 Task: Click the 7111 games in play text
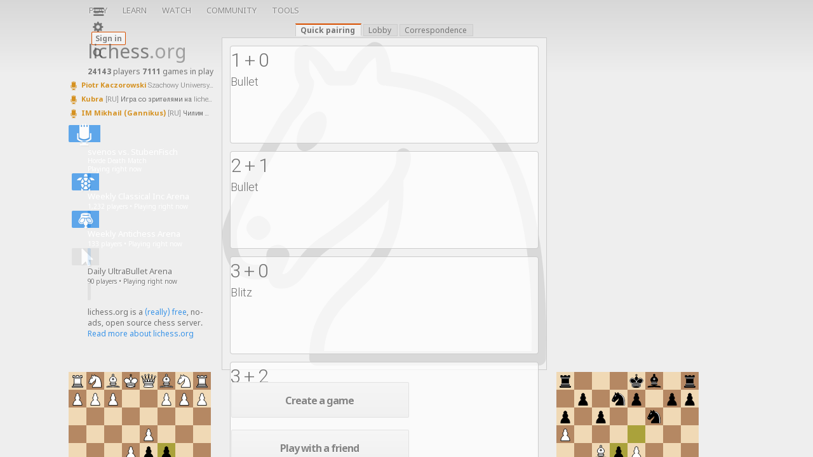point(178,71)
